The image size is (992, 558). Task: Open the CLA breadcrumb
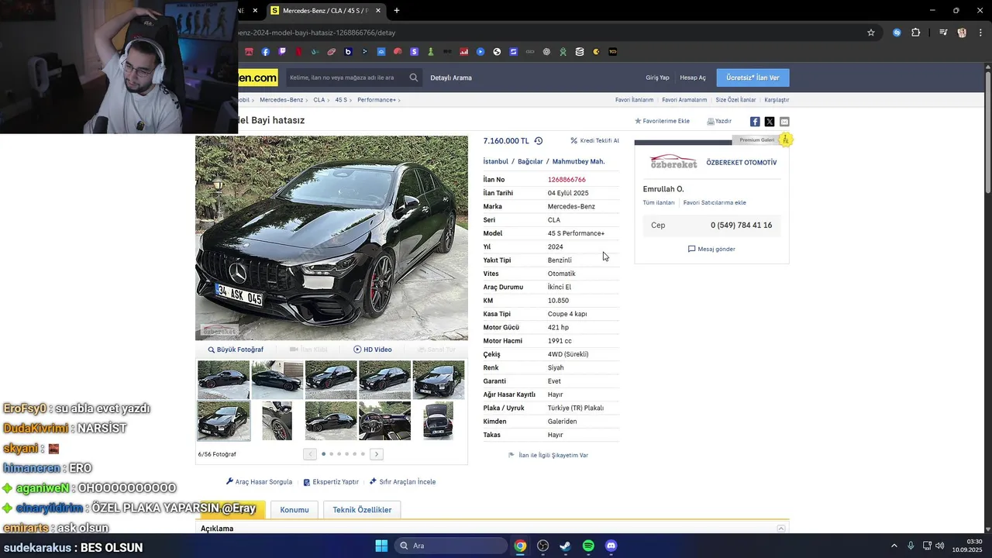pyautogui.click(x=319, y=100)
